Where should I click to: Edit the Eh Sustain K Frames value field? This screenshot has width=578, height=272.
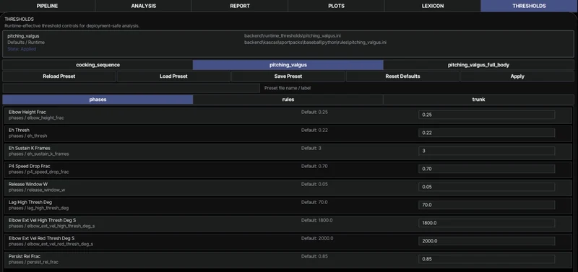click(x=486, y=151)
